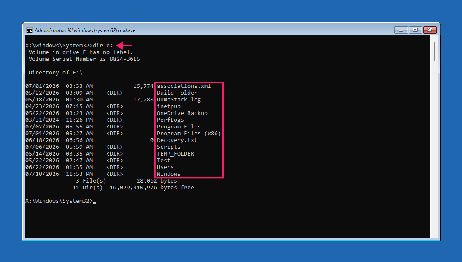This screenshot has height=262, width=462.
Task: Click the date 07/10/2026 on Windows row
Action: pos(42,174)
